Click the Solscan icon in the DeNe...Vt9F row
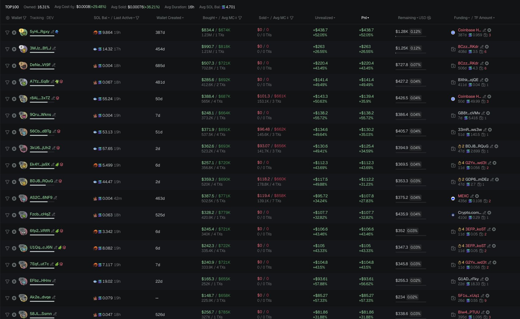 point(14,66)
